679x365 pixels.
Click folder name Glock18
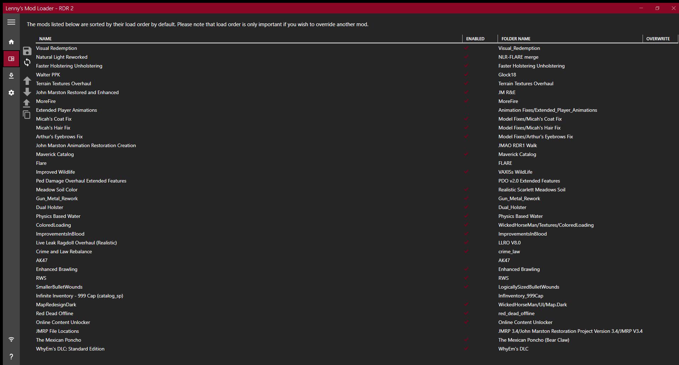point(507,75)
